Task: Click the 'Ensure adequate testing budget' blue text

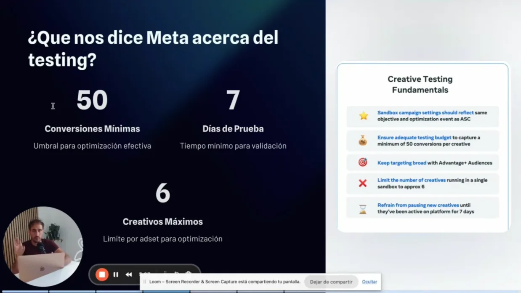Action: click(415, 138)
